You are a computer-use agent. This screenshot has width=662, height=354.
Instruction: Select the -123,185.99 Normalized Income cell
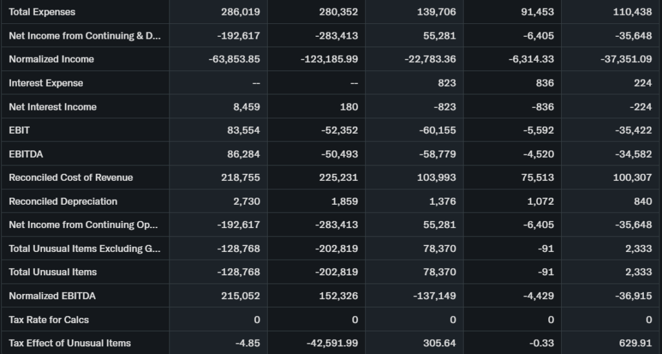tap(329, 59)
